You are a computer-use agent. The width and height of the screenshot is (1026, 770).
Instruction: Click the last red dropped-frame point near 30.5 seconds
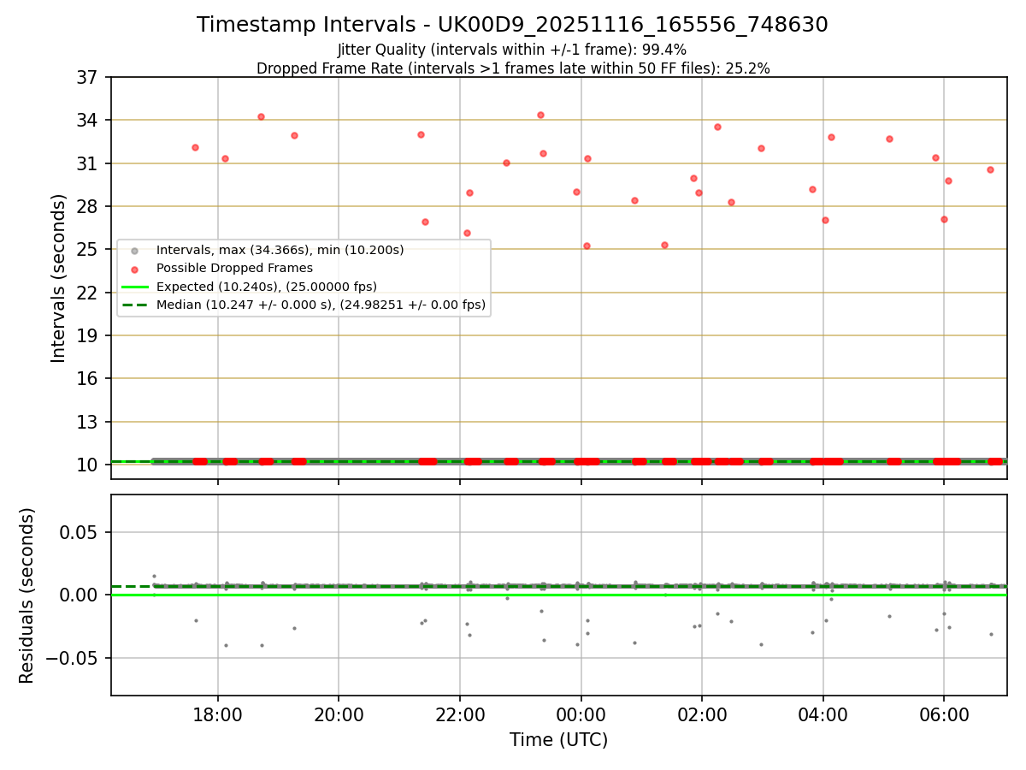[x=990, y=169]
